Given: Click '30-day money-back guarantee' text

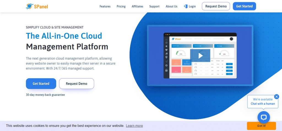Looking at the screenshot, I should coord(45,95).
